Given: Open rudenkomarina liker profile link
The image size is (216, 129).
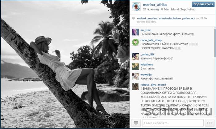Looking at the screenshot, I should 147,18.
